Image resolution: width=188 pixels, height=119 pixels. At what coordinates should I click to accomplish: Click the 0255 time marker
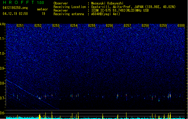92,26
